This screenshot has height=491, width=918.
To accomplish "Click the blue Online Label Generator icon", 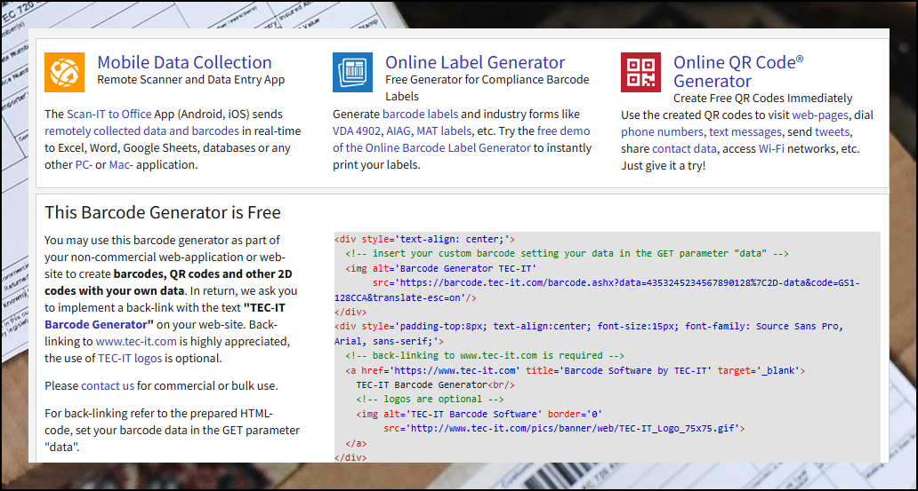I will click(x=352, y=73).
